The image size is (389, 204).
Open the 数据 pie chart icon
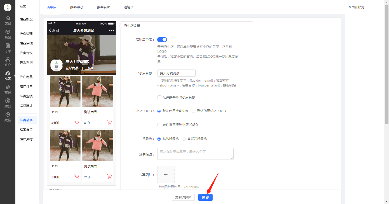[8, 115]
